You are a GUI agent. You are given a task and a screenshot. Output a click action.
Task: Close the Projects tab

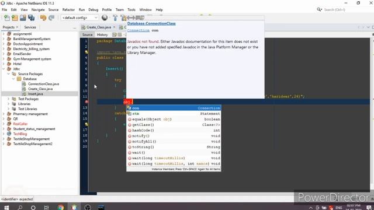(17, 27)
